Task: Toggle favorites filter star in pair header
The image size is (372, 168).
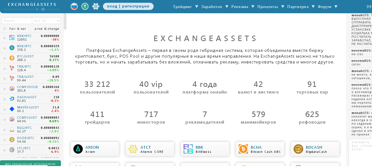Action: coord(4,29)
